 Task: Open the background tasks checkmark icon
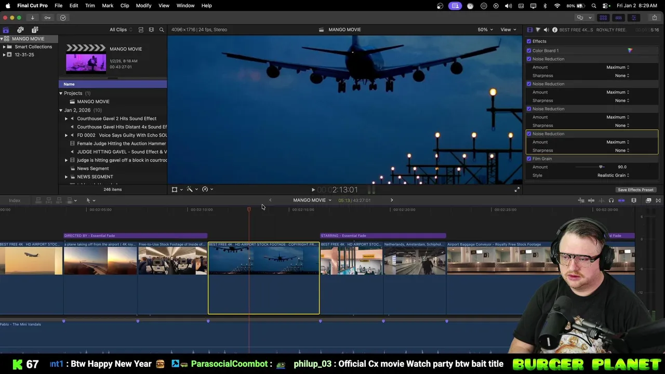click(63, 18)
